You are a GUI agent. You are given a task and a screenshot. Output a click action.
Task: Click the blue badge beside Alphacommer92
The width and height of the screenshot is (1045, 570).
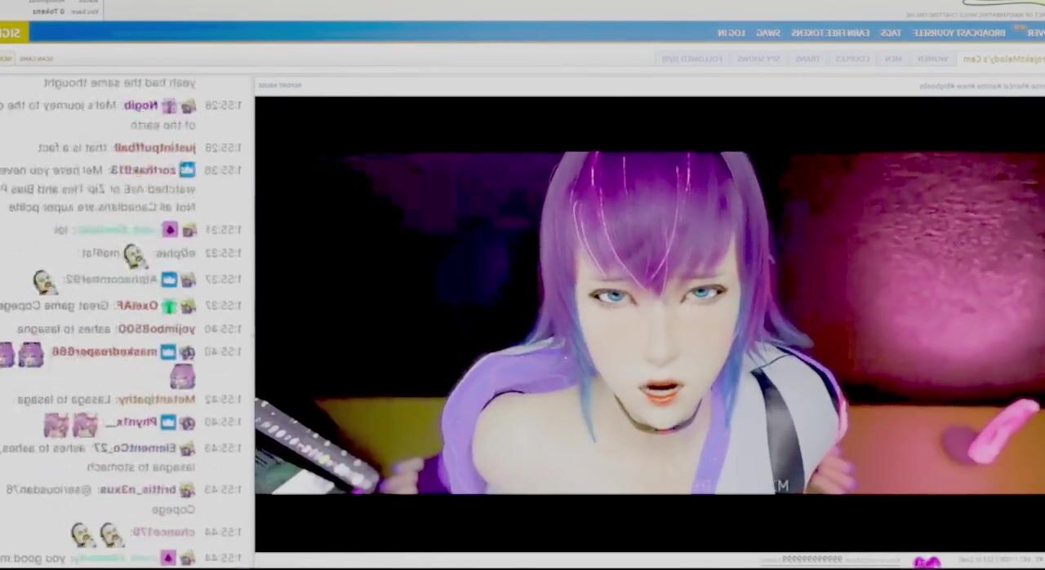tap(169, 280)
